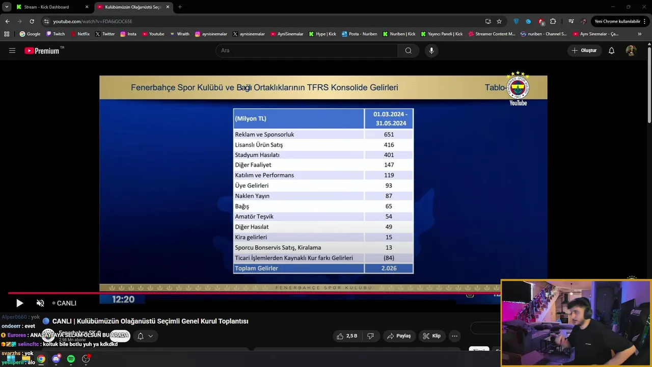Viewport: 652px width, 367px height.
Task: Open Chrome extensions puzzle icon
Action: 553,21
